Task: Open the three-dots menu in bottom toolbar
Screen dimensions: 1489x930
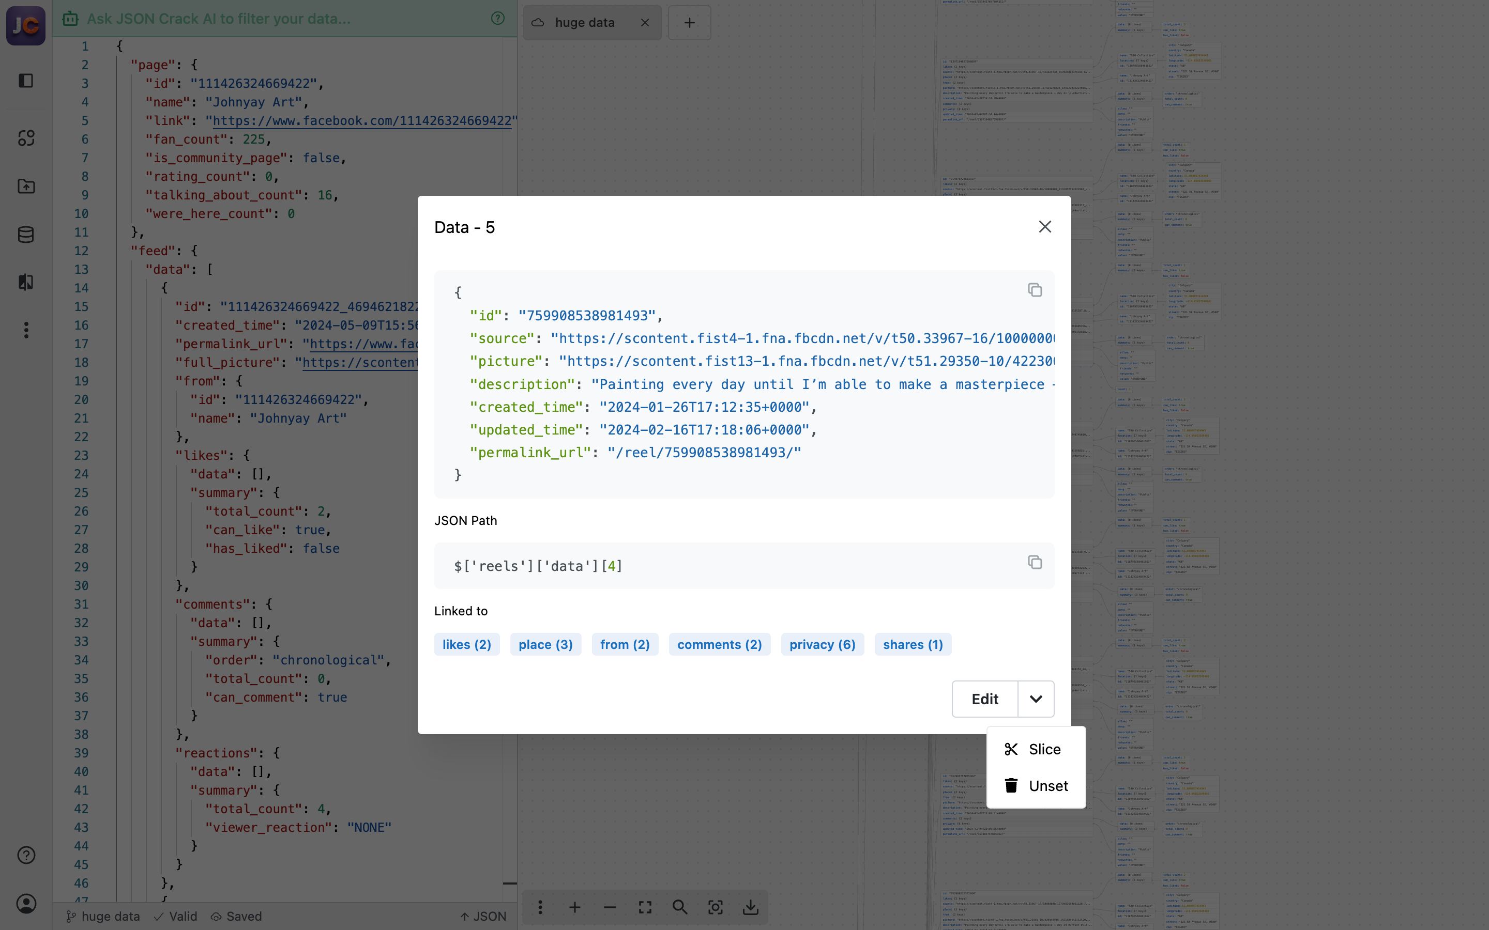Action: point(540,907)
